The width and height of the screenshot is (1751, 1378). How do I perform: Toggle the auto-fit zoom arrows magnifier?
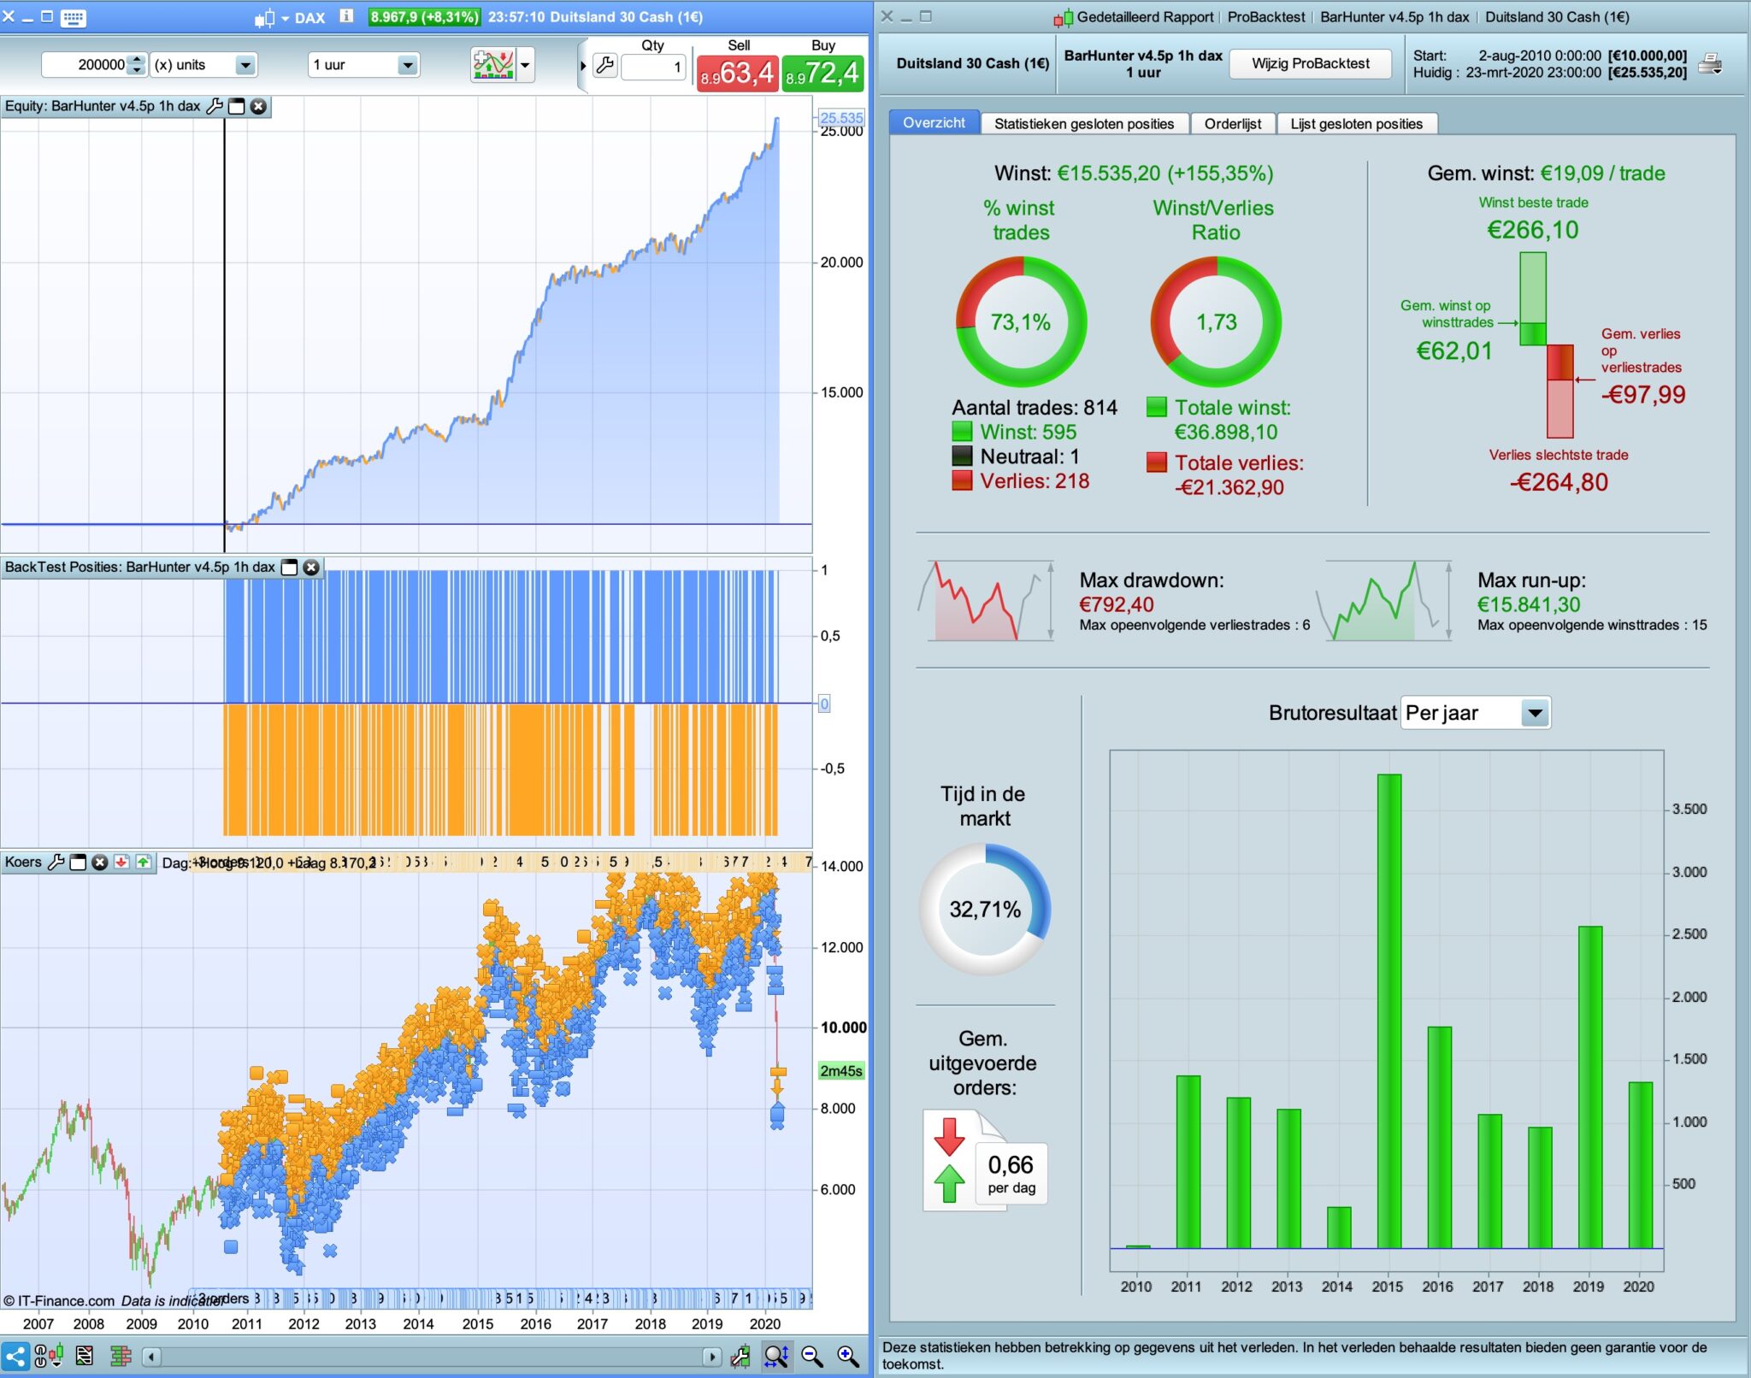776,1357
